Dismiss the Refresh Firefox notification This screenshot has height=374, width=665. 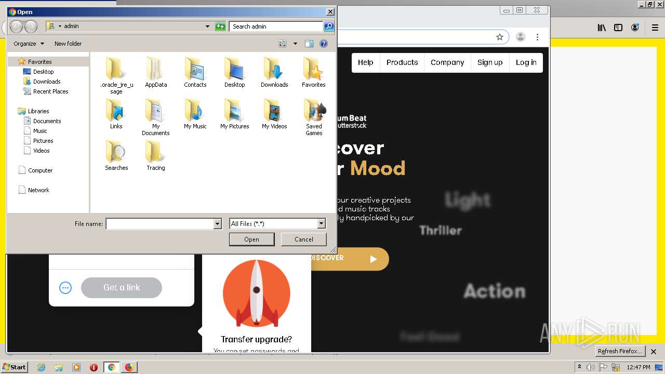[653, 352]
